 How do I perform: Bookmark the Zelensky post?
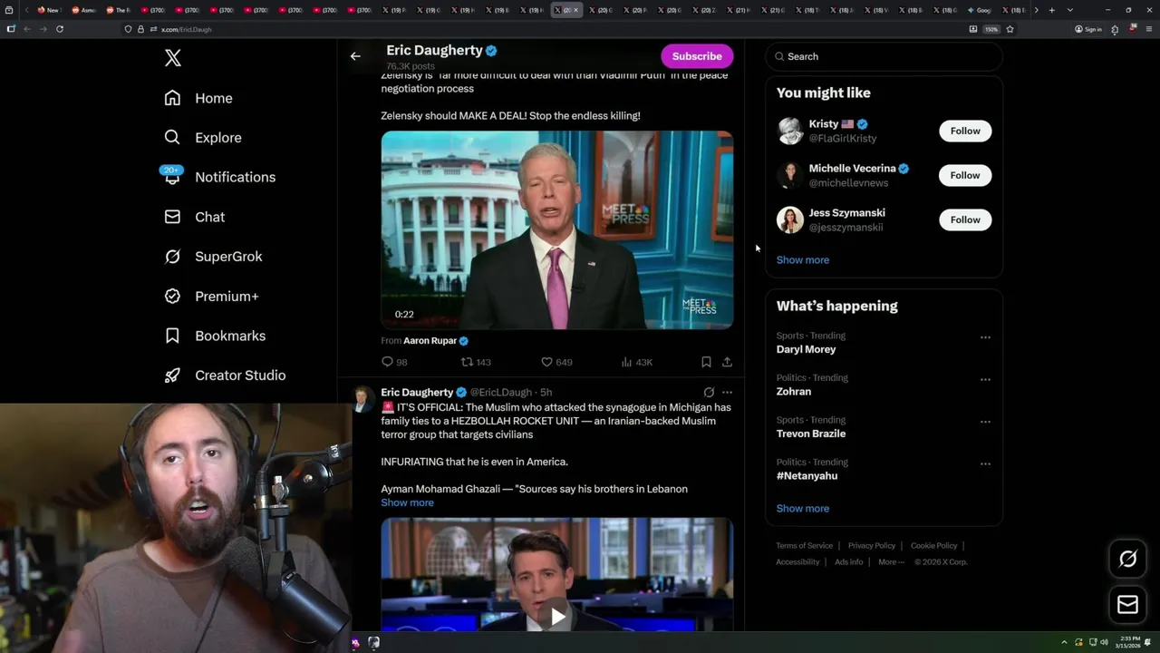click(706, 362)
